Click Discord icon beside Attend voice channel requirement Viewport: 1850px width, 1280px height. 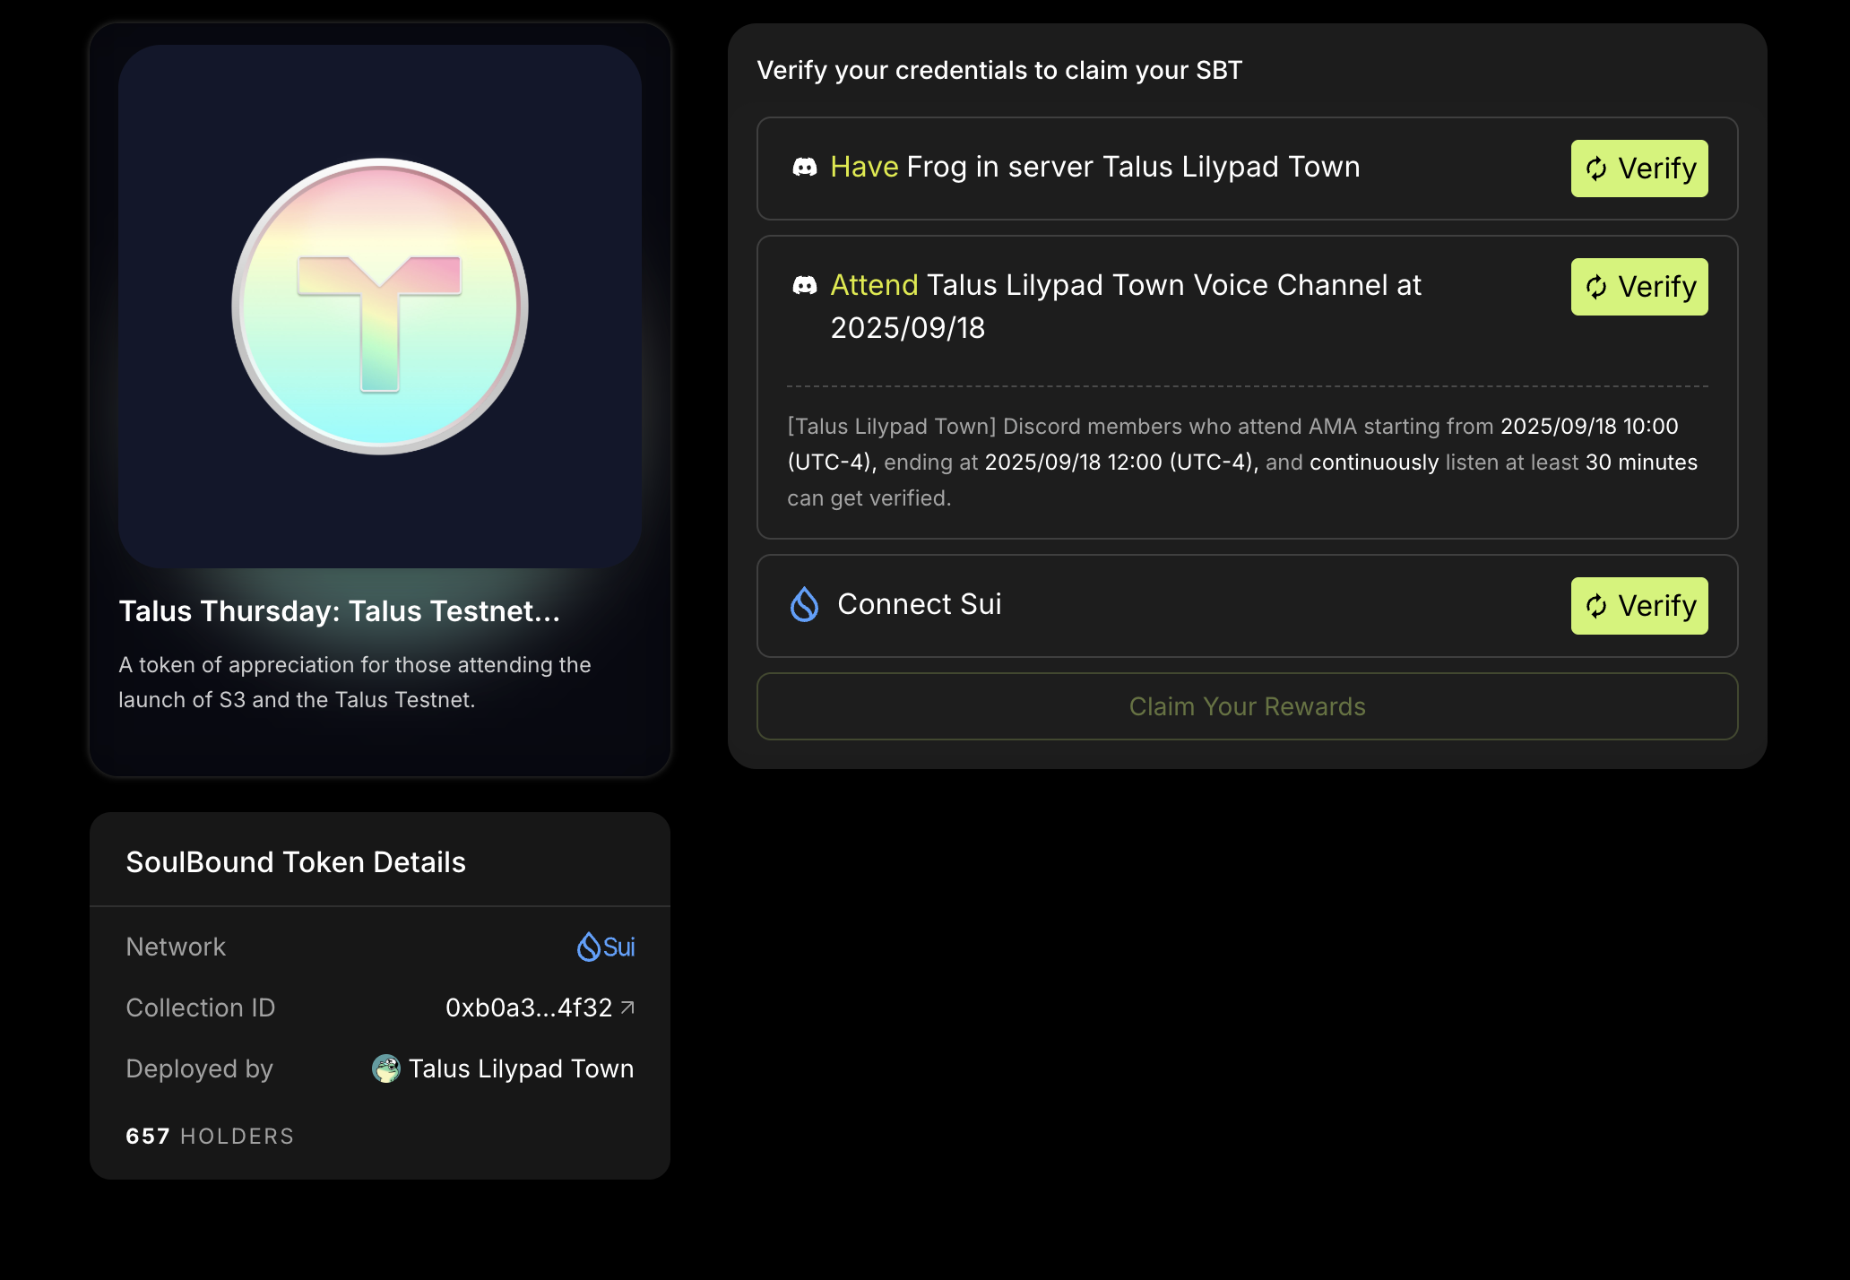pos(804,286)
